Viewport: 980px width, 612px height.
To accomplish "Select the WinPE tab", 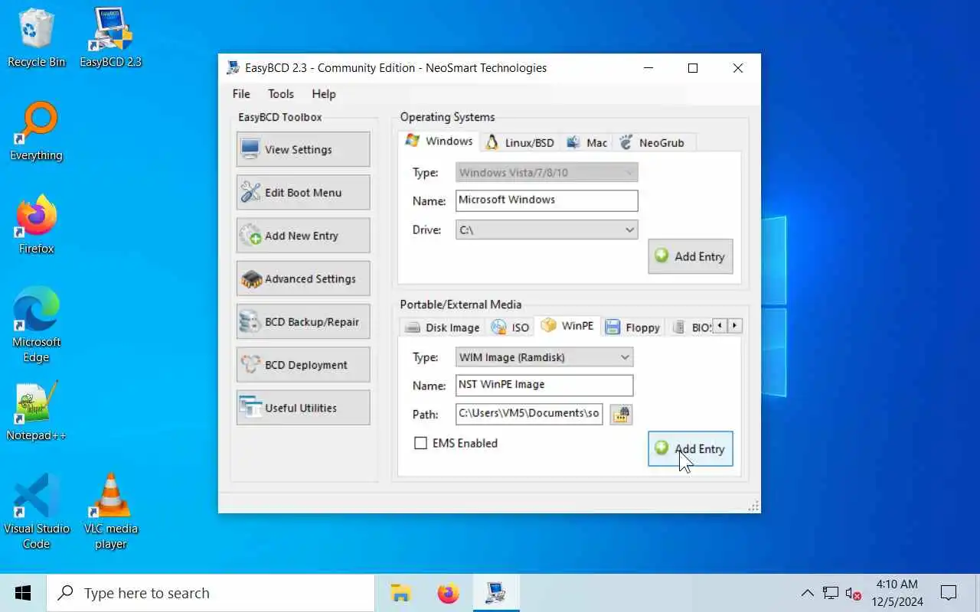I will 567,325.
